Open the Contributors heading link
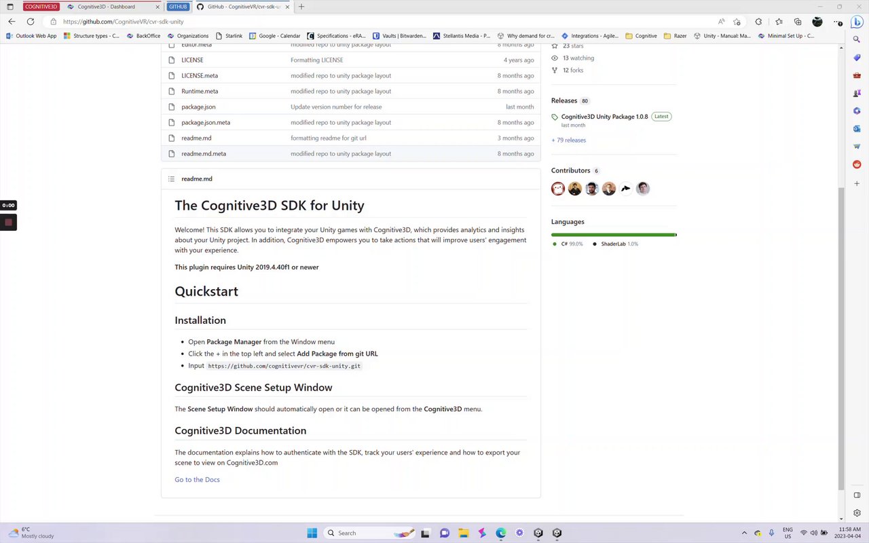The width and height of the screenshot is (869, 543). [571, 170]
